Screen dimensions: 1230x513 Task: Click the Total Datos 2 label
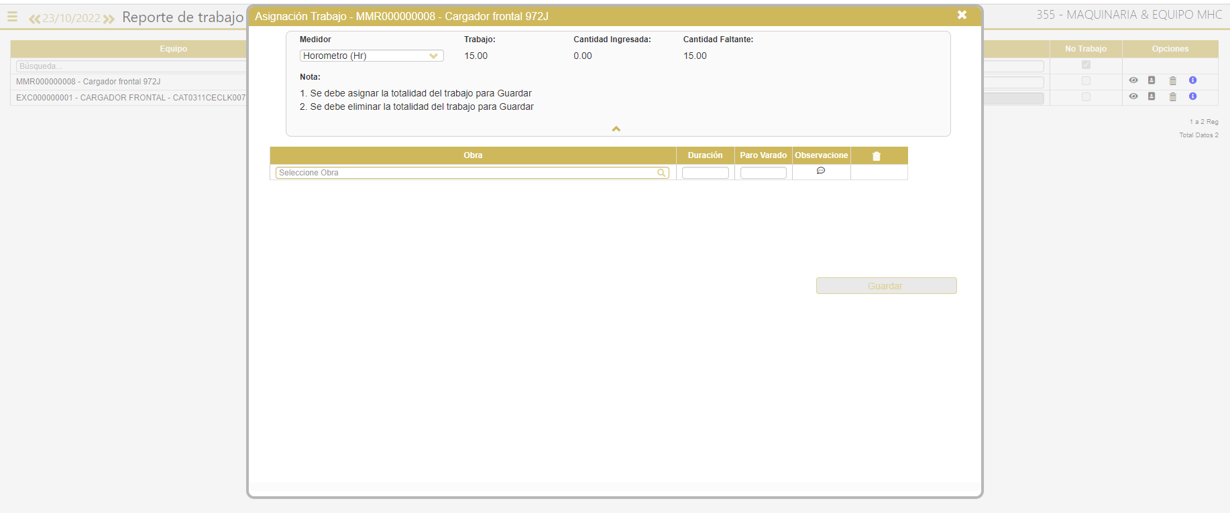(1199, 135)
